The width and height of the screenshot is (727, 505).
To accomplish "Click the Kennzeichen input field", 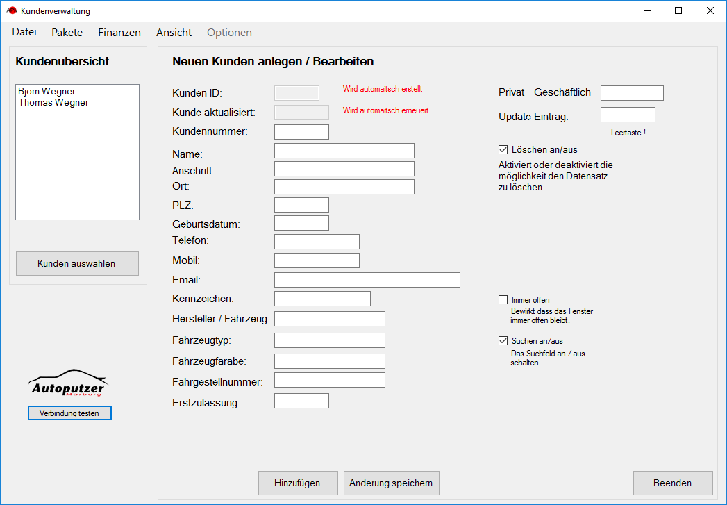I will [x=322, y=299].
